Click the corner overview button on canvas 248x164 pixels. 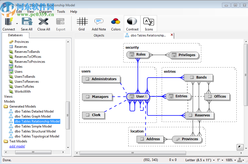[240, 147]
